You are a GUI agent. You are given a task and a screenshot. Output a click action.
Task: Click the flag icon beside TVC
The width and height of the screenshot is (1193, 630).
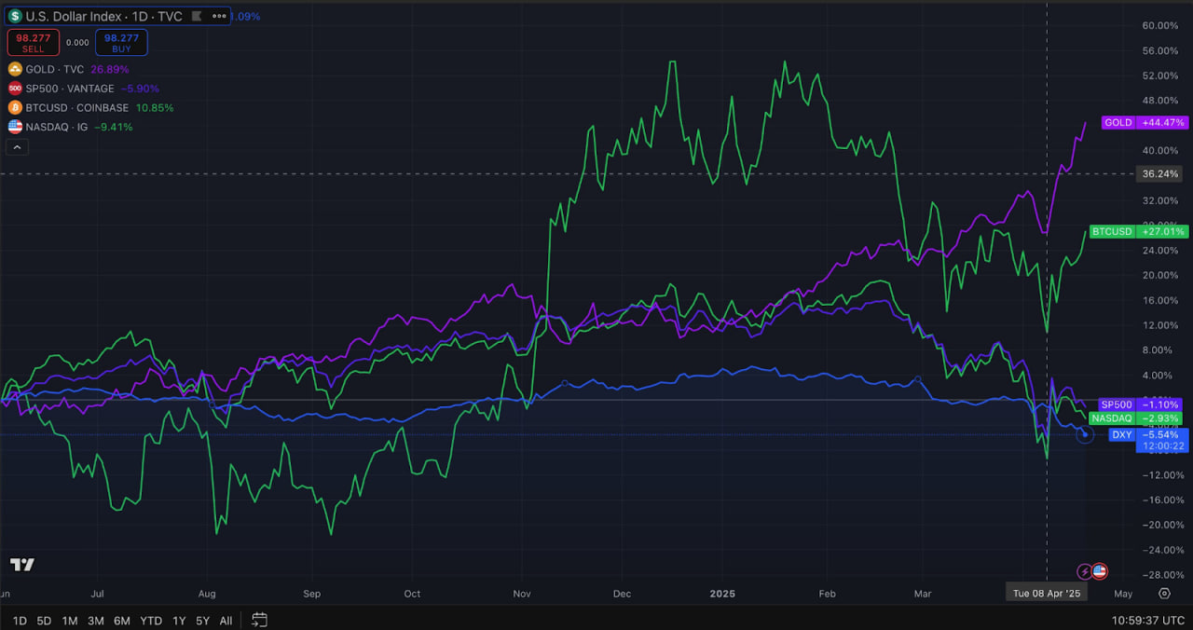pyautogui.click(x=196, y=16)
